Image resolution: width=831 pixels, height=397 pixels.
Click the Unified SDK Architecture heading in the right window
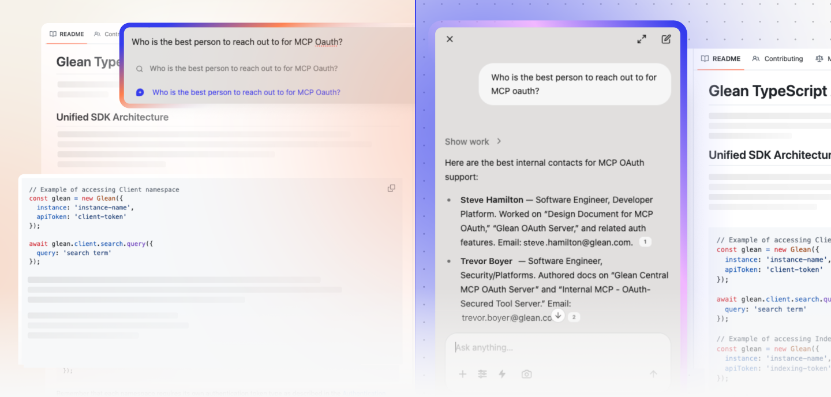click(769, 155)
